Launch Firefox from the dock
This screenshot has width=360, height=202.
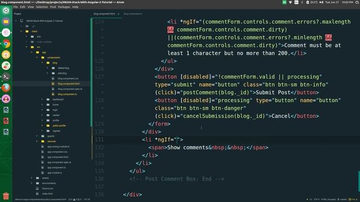[6, 88]
